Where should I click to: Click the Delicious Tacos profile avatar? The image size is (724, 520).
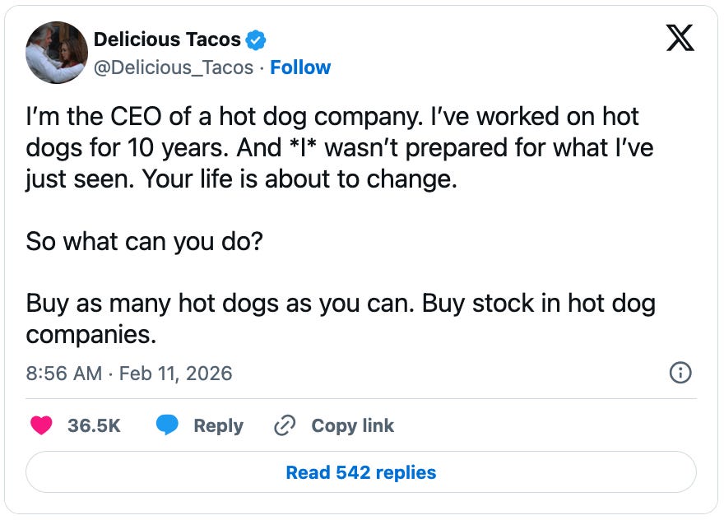coord(56,52)
